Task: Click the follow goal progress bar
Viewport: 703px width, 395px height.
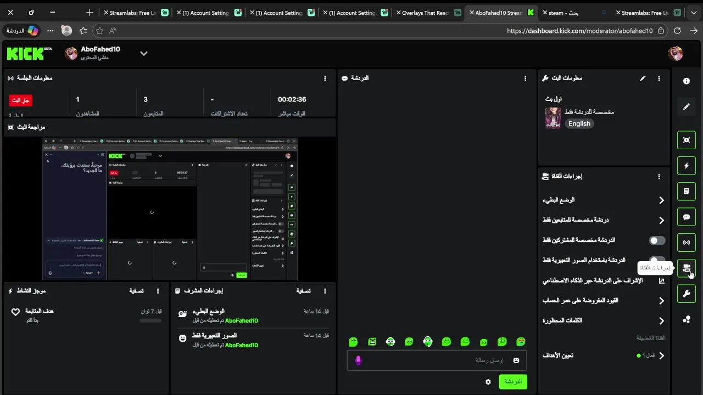Action: [150, 320]
